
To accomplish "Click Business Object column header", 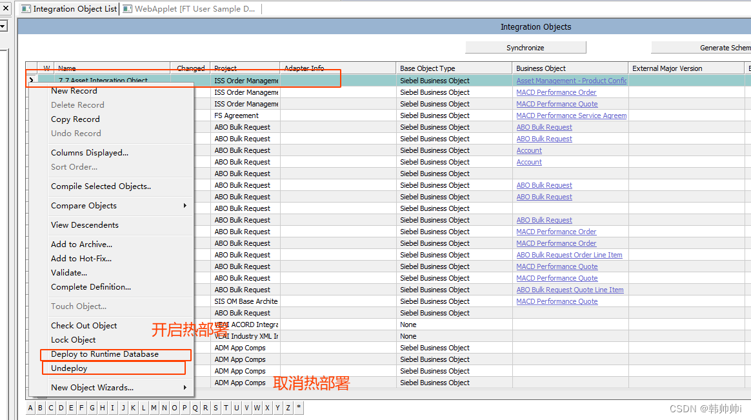I will tap(570, 68).
